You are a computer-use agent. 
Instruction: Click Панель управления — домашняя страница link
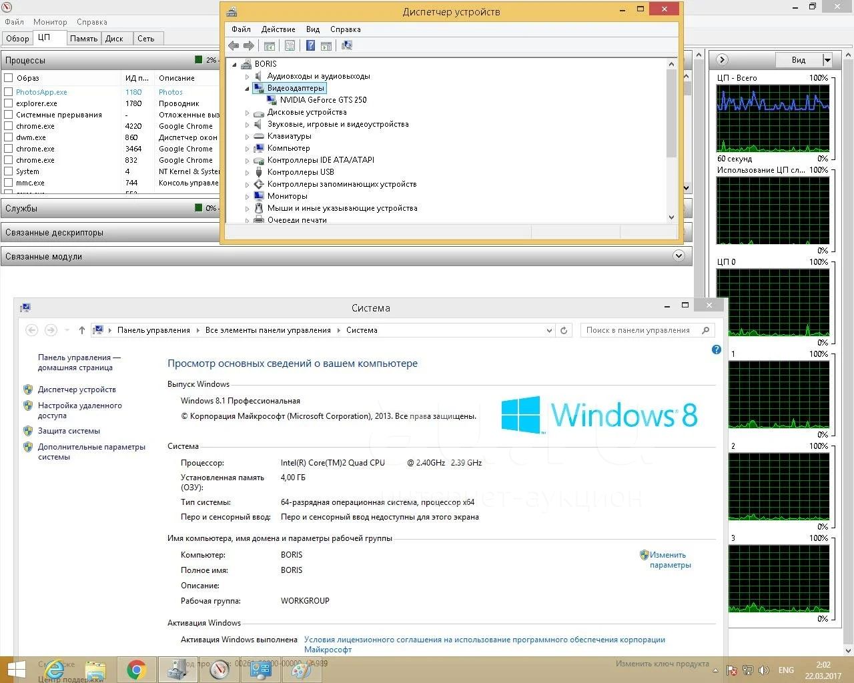click(79, 362)
